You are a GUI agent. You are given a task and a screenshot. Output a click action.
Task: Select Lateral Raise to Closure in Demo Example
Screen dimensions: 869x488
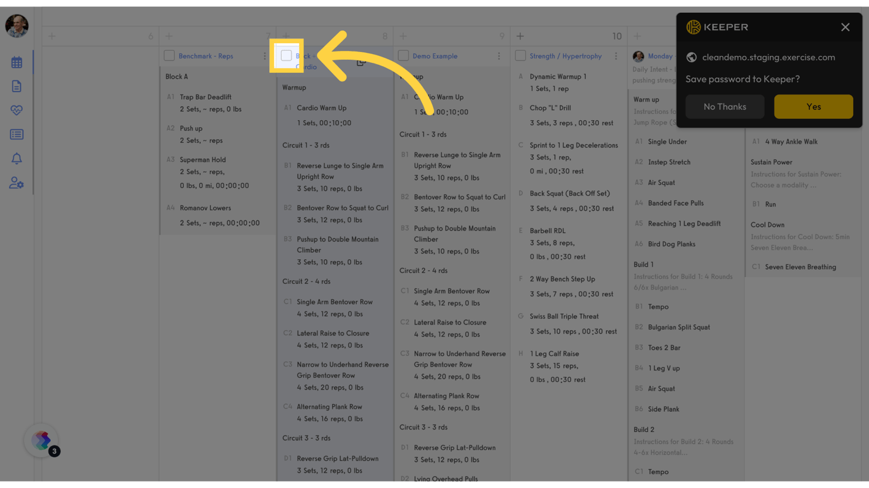[x=450, y=322]
